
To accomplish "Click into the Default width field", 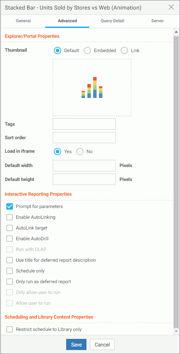I will click(84, 166).
